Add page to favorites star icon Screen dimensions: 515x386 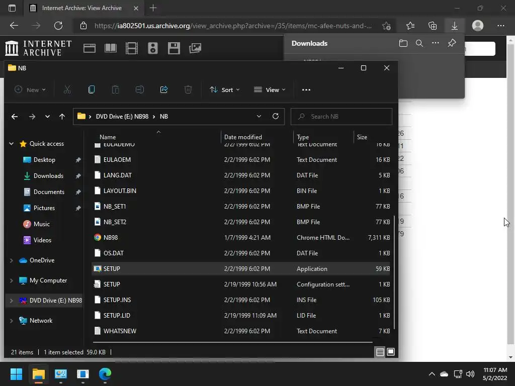pyautogui.click(x=387, y=26)
